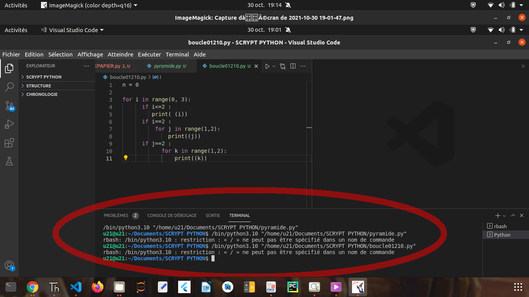Open the Exécuter menu

click(149, 55)
